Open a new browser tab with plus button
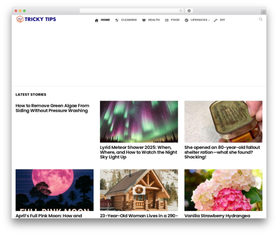 coord(264,12)
